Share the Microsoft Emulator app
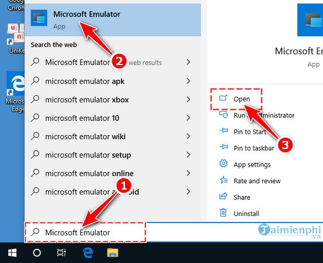The image size is (323, 263). pos(241,197)
